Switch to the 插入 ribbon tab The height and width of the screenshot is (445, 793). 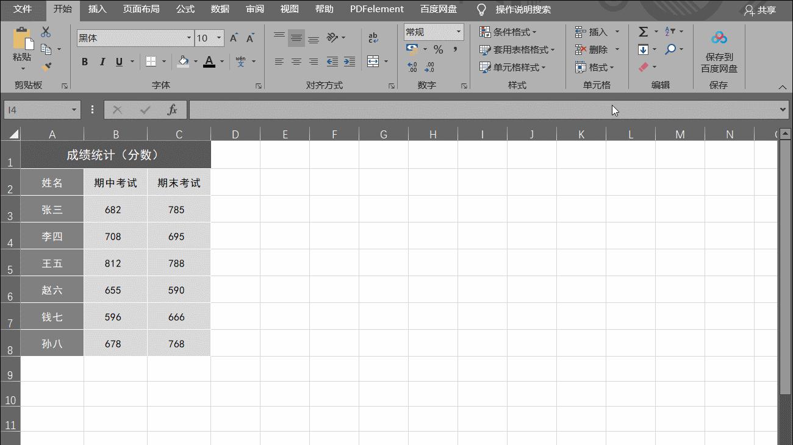click(x=96, y=9)
